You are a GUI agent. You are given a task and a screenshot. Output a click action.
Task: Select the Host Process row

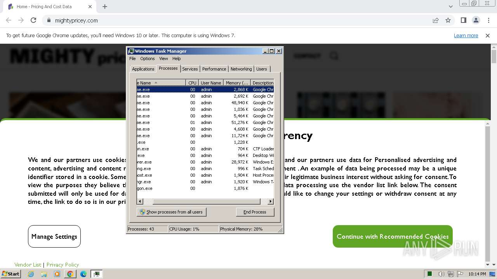(x=205, y=175)
